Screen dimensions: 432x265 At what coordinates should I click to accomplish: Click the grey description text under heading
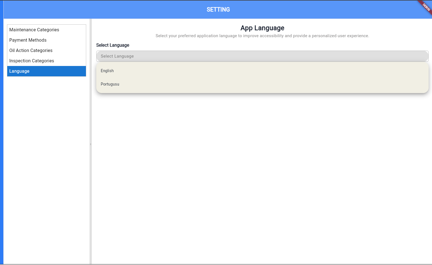[x=262, y=36]
